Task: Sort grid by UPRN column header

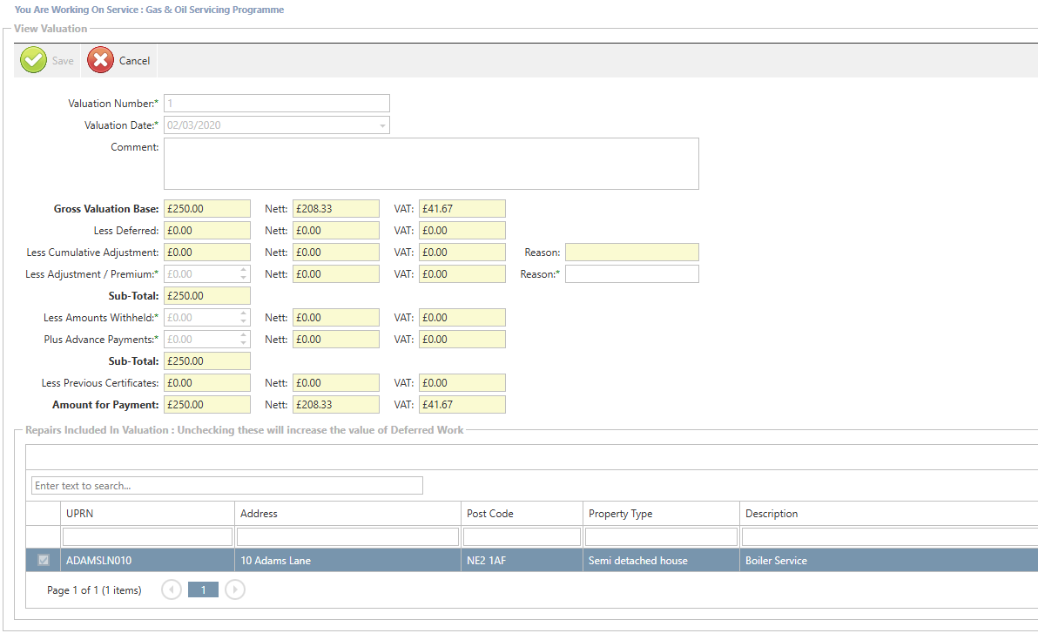Action: [146, 514]
